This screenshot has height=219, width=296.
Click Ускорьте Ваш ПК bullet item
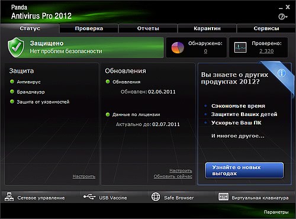236,123
